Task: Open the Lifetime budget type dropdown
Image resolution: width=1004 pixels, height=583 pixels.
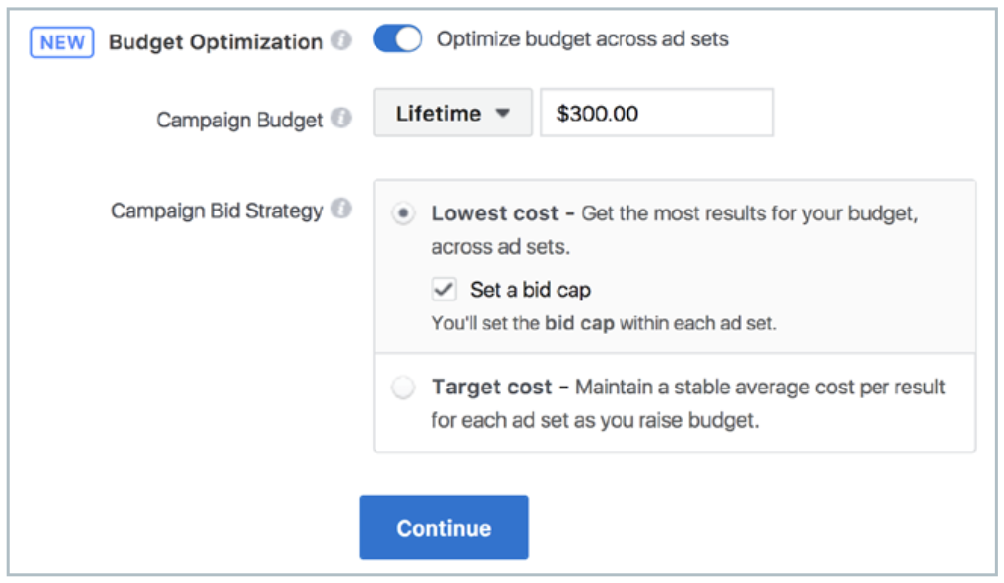Action: click(x=452, y=114)
